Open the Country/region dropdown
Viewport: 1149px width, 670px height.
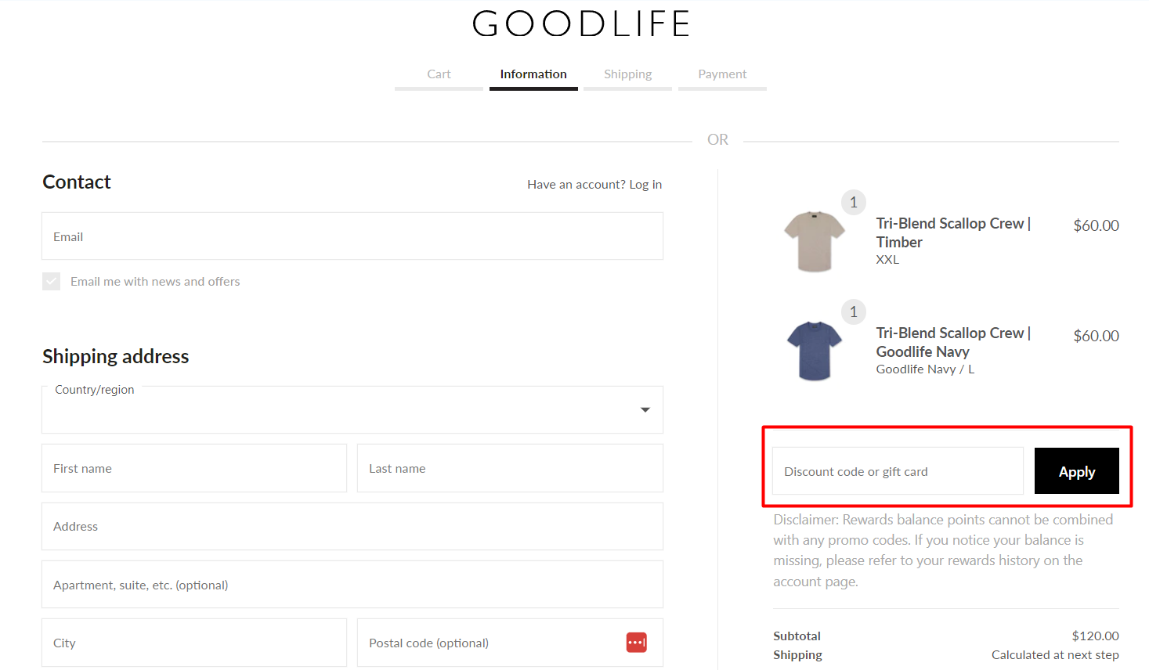click(352, 409)
